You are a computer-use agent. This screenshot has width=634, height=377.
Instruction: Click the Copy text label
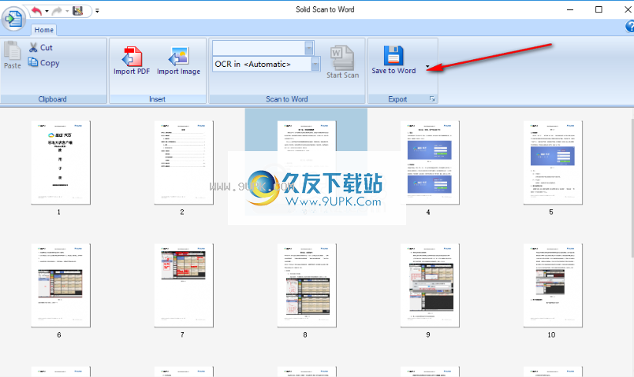tap(50, 62)
